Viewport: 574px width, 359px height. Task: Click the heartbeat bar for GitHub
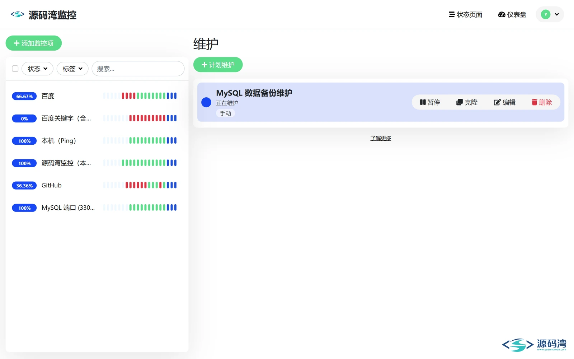click(140, 185)
